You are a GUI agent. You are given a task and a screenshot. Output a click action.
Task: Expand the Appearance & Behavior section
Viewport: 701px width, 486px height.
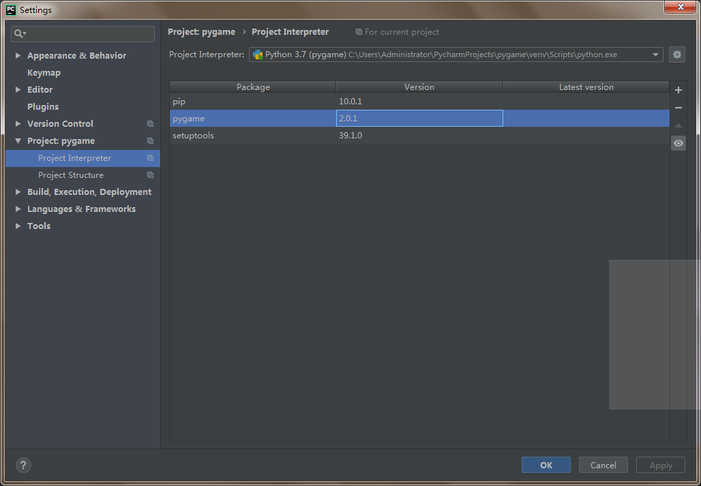18,55
